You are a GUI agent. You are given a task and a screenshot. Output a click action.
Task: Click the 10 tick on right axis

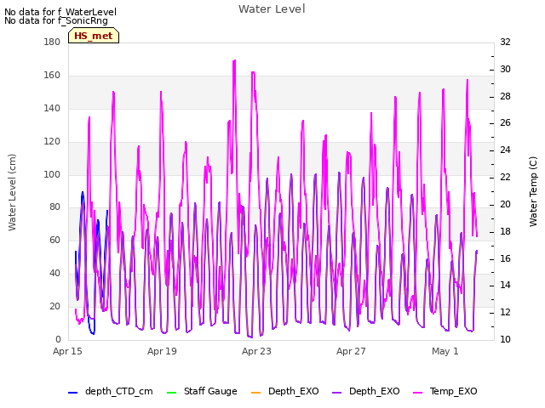pyautogui.click(x=505, y=339)
